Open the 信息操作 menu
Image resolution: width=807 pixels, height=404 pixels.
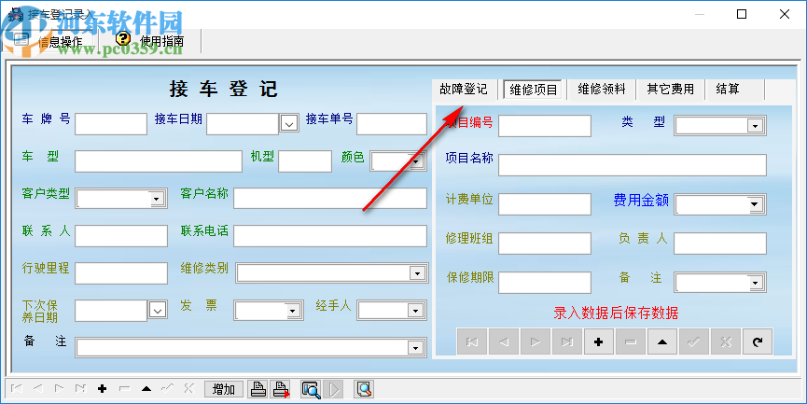coord(49,41)
